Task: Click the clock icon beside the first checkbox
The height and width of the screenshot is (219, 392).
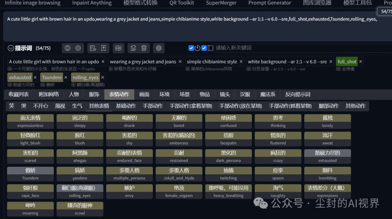Action: tap(197, 48)
